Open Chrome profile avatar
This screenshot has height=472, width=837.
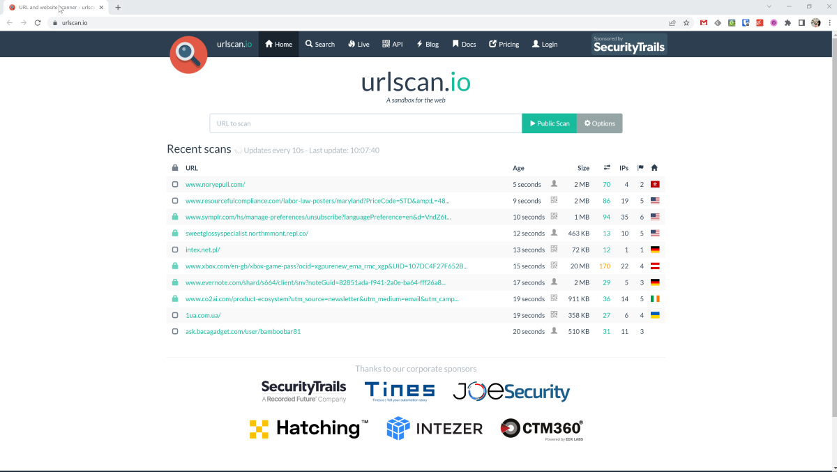(815, 22)
